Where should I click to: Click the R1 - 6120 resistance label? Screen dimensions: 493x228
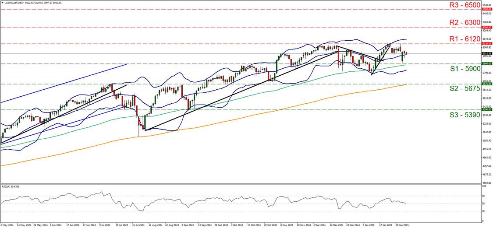pos(463,39)
